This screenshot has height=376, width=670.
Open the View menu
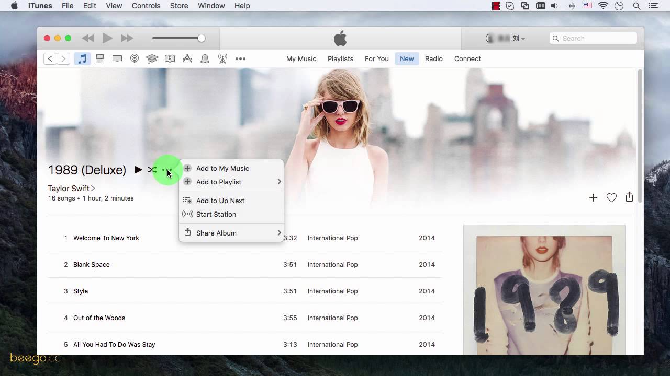click(114, 6)
